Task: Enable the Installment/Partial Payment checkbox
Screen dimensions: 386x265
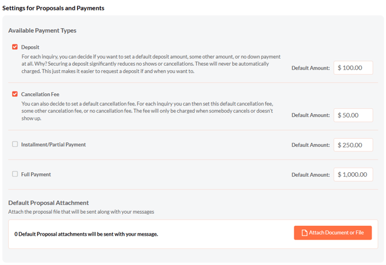Action: (x=15, y=144)
